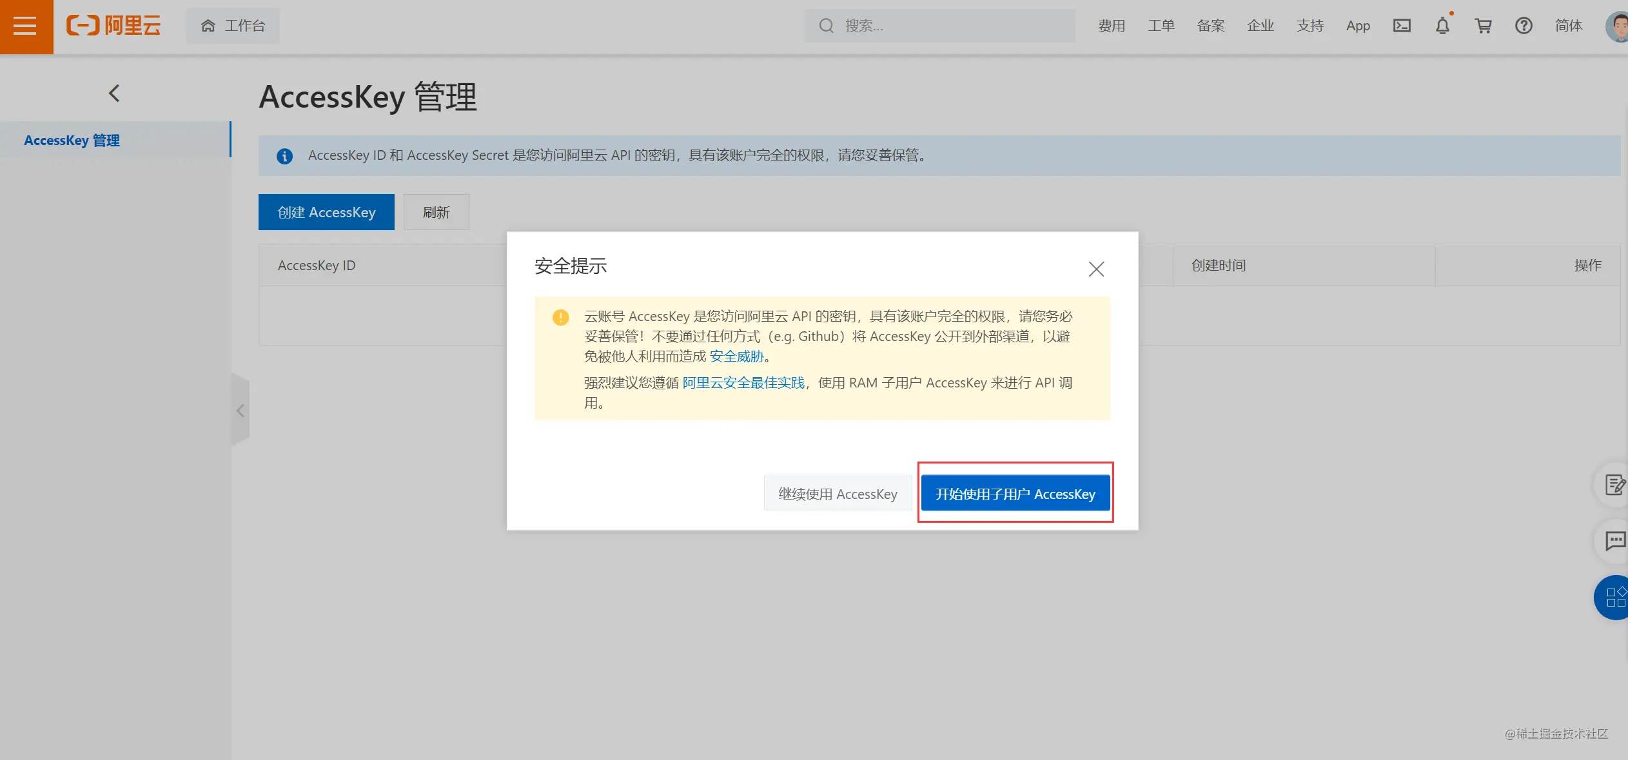Image resolution: width=1628 pixels, height=760 pixels.
Task: Click the search box 搜索...
Action: 939,26
